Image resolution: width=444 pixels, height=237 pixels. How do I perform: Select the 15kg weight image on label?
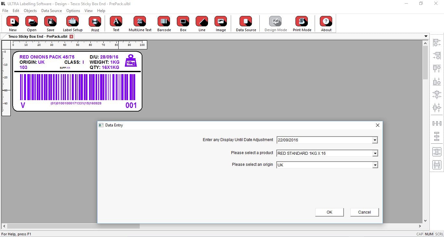point(131,60)
